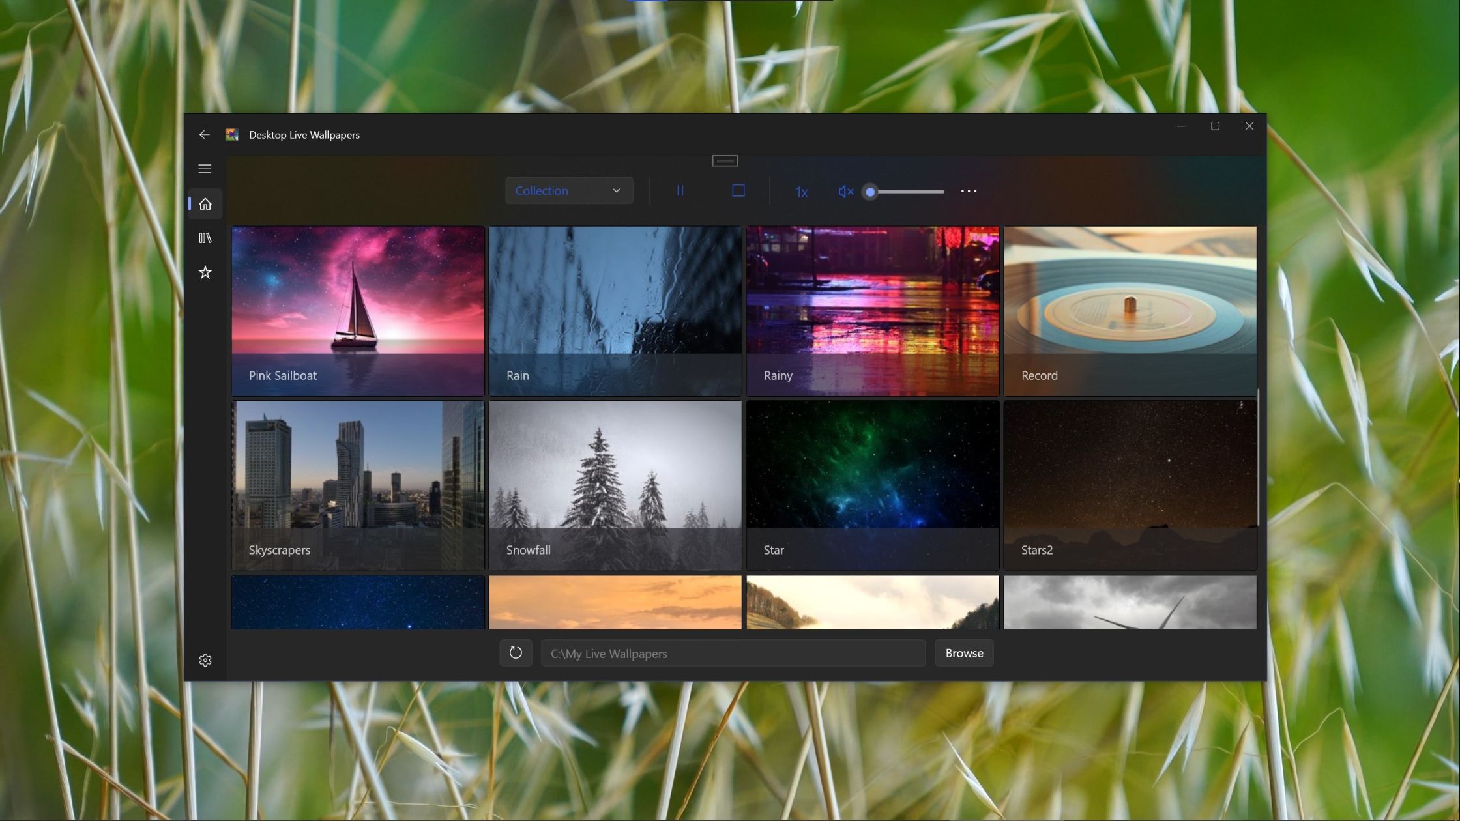Click the mute audio icon
This screenshot has width=1460, height=821.
point(845,190)
